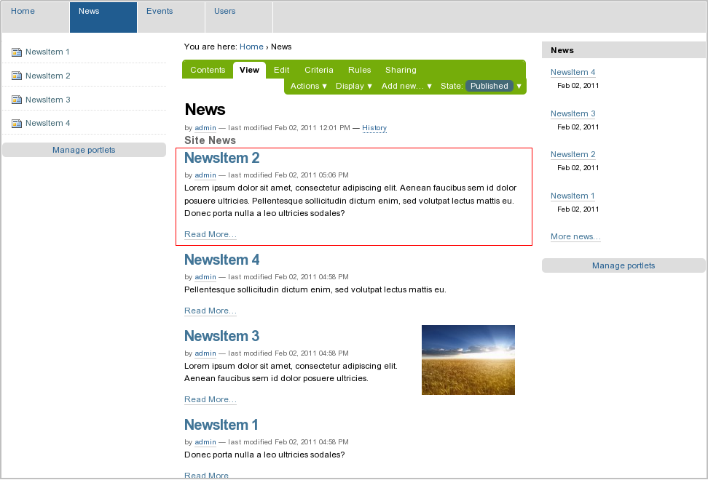Click the NewsItem 3 icon in left navigation

point(17,100)
